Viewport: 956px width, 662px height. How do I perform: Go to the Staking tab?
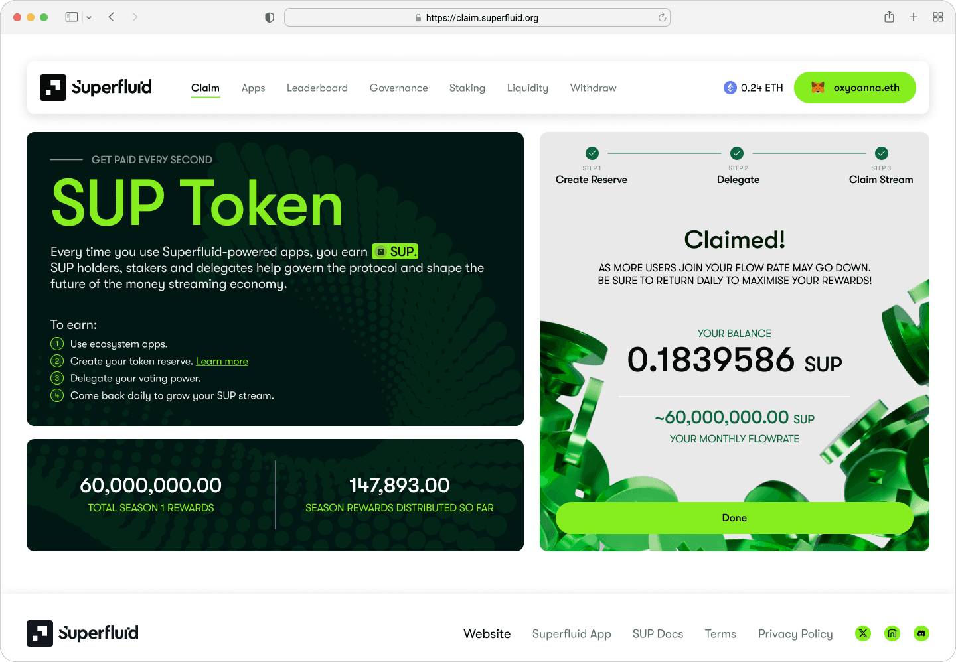[x=467, y=88]
